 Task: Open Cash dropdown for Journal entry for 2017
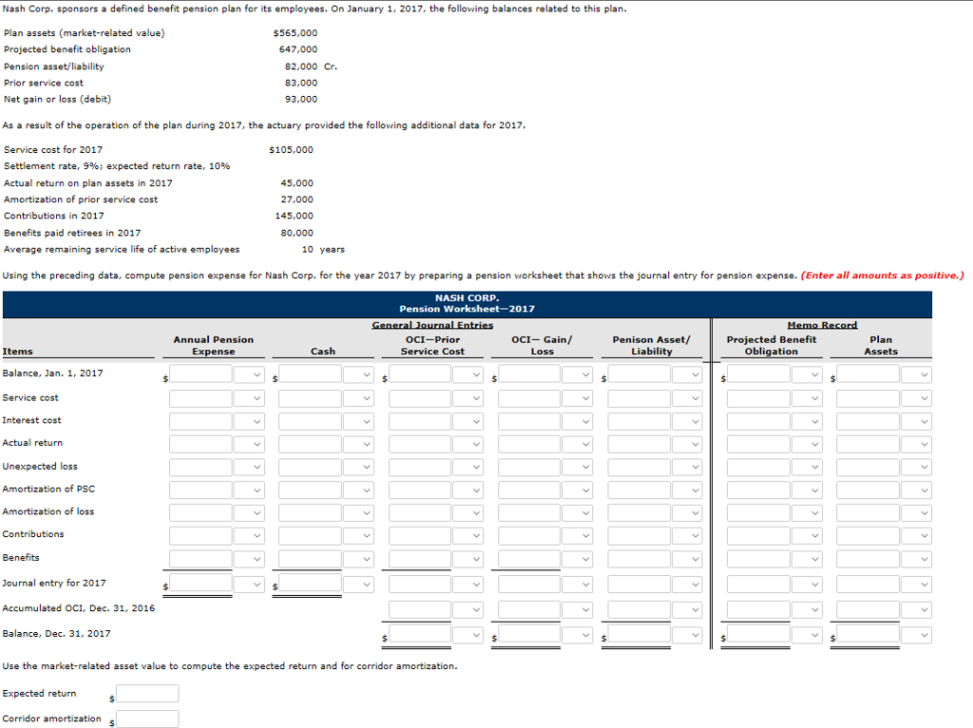[358, 584]
